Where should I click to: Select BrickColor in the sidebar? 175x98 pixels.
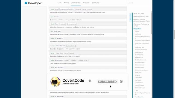[138, 73]
